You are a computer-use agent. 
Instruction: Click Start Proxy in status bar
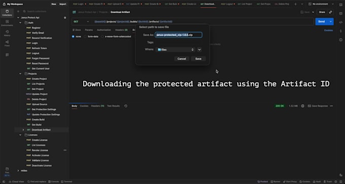point(290,181)
